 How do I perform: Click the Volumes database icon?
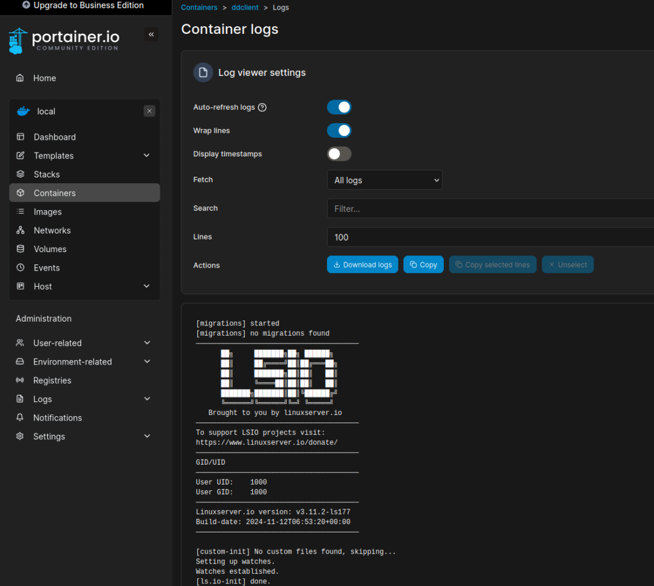[20, 249]
